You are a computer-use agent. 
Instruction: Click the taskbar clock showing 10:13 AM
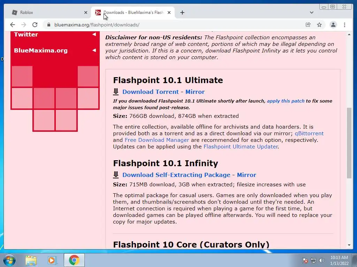pyautogui.click(x=339, y=260)
